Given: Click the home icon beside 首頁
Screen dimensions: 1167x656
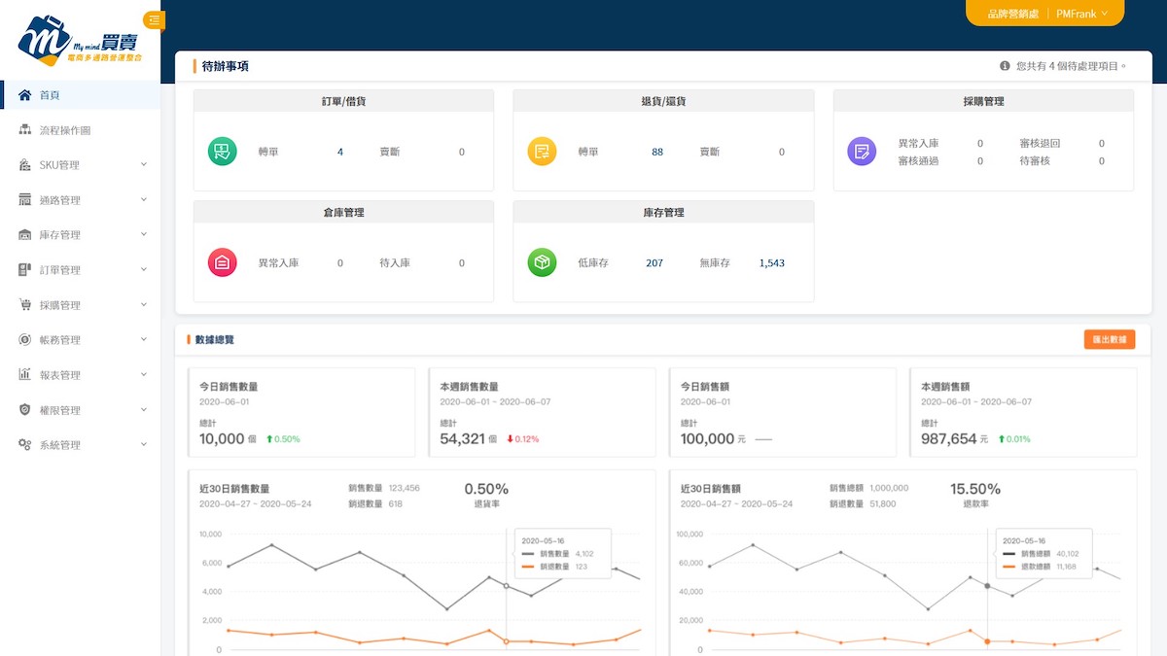Looking at the screenshot, I should tap(25, 95).
